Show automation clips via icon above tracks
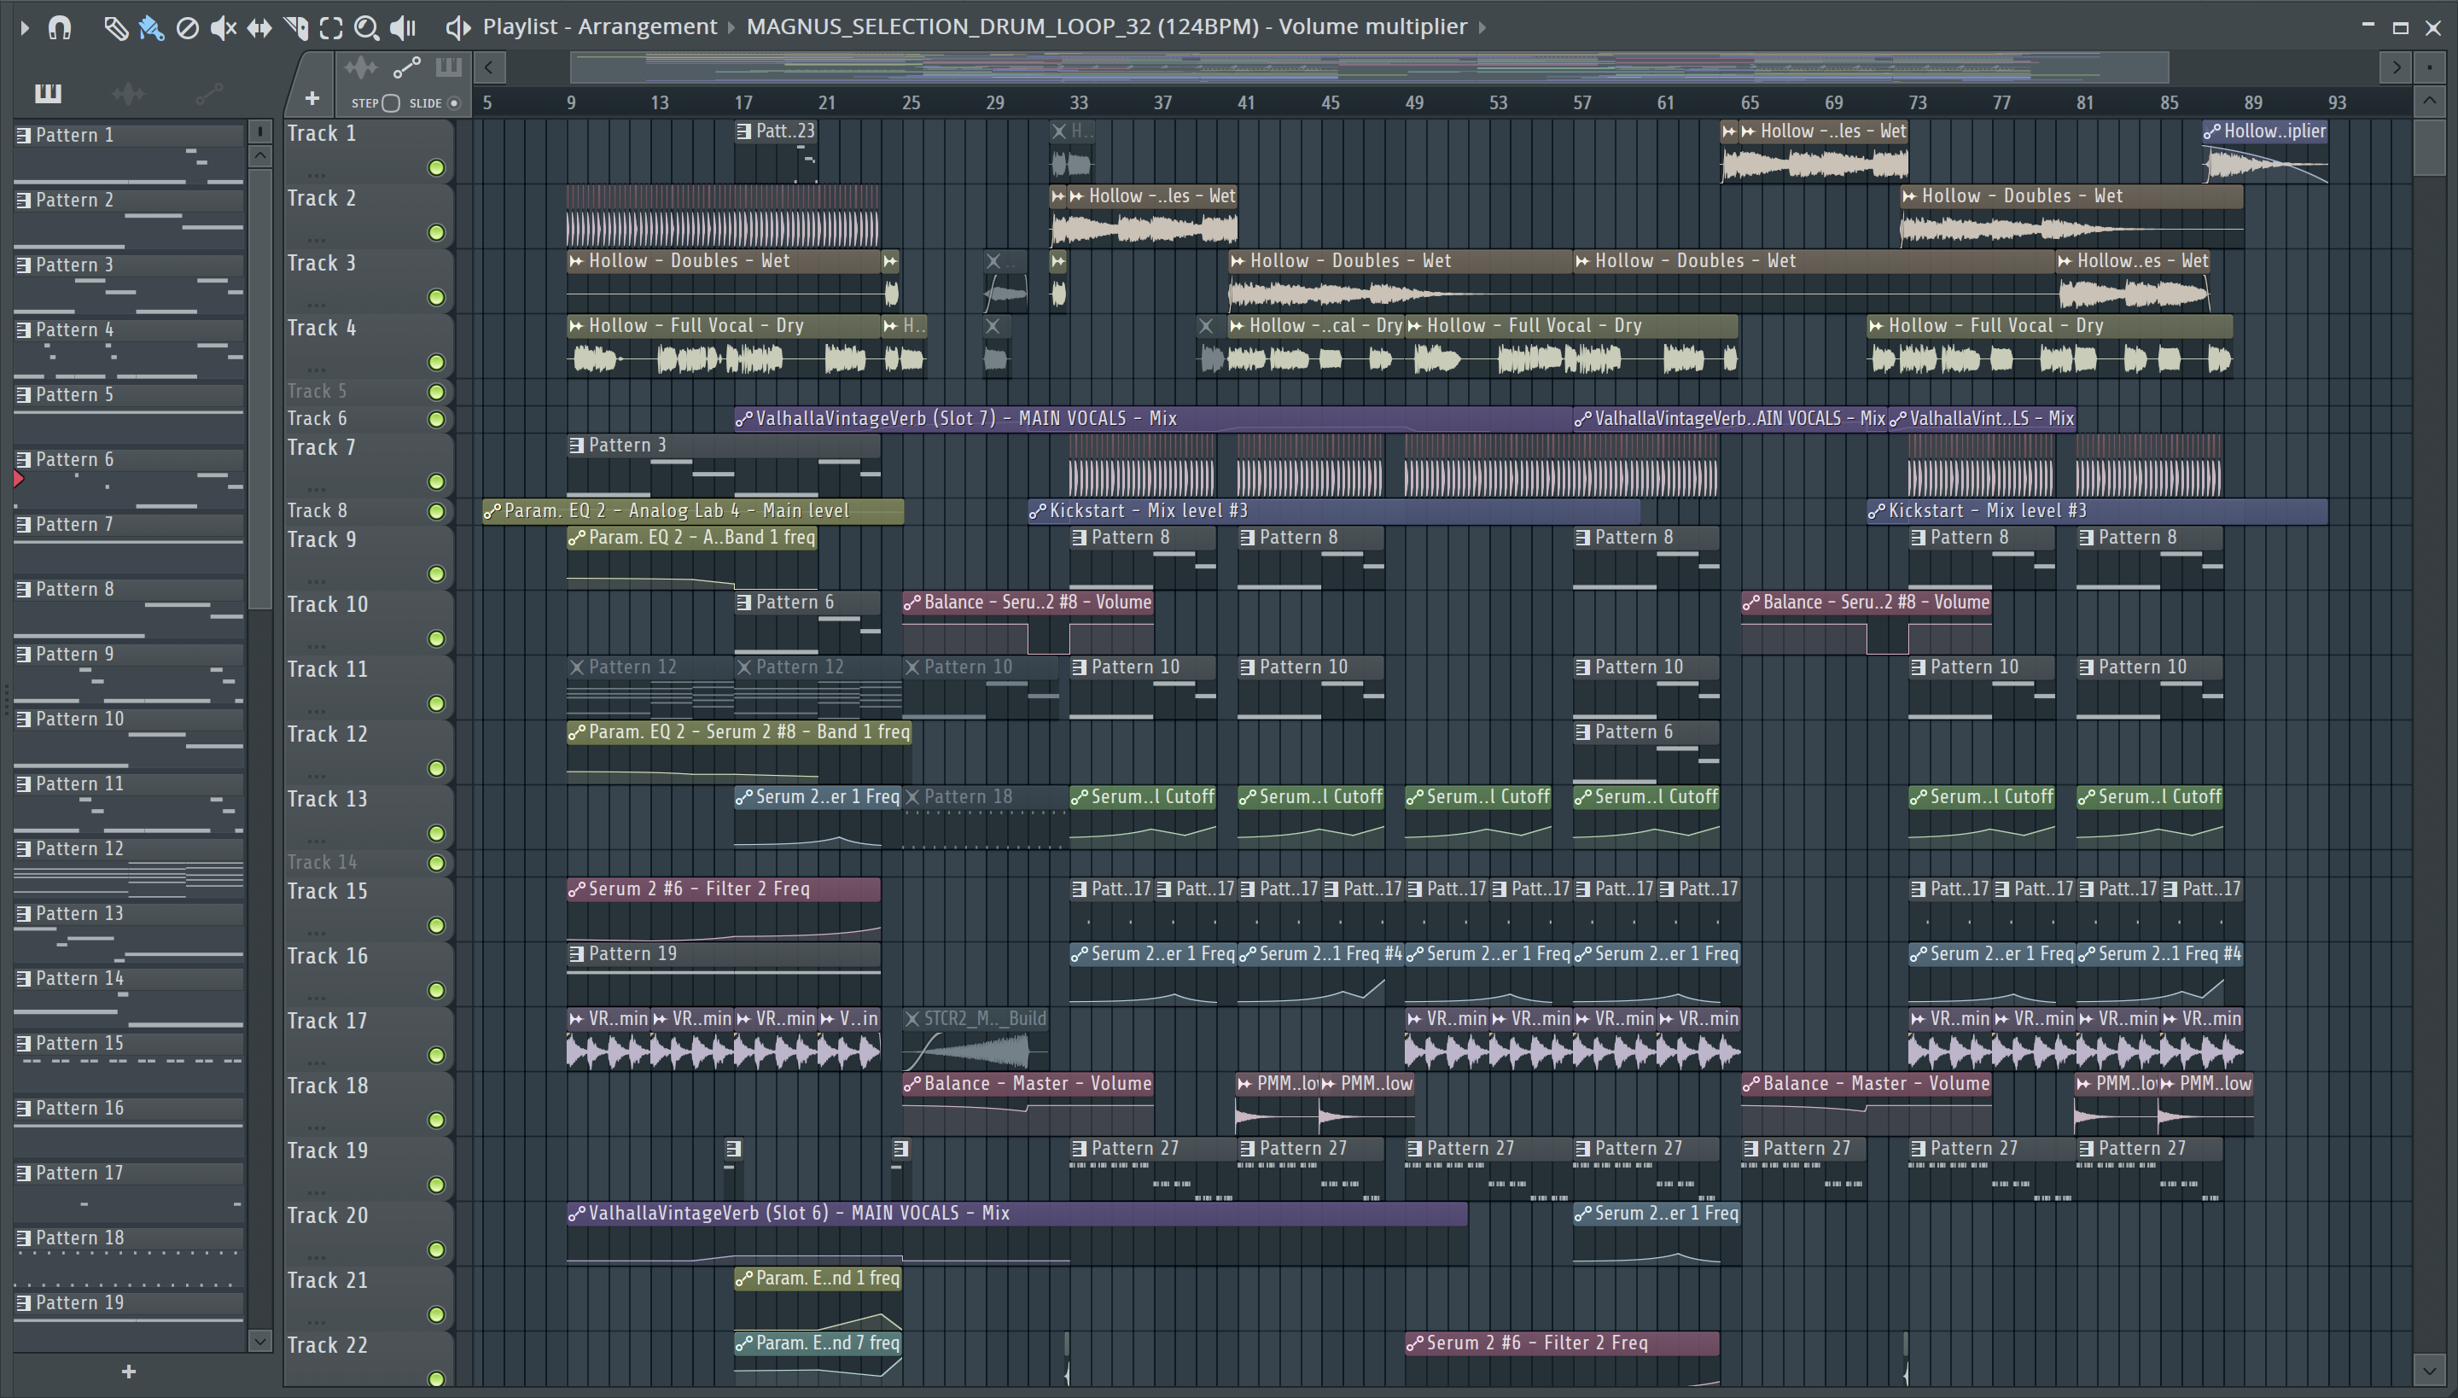This screenshot has height=1398, width=2458. click(x=406, y=67)
